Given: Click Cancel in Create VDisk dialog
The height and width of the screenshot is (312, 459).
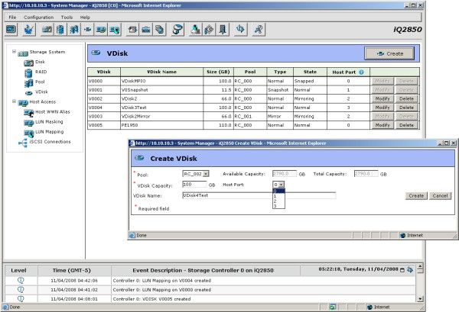Looking at the screenshot, I should (x=440, y=196).
